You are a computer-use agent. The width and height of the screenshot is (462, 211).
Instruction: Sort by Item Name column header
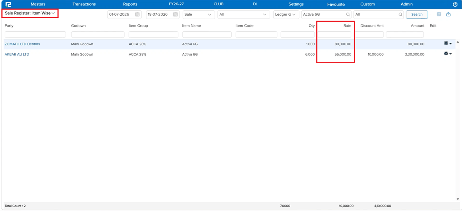pyautogui.click(x=191, y=26)
